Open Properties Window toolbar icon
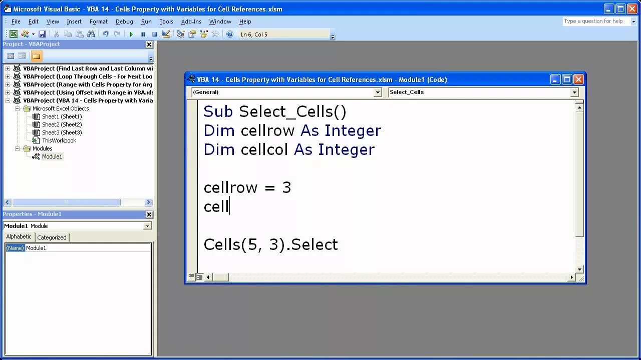The image size is (641, 360). 192,34
